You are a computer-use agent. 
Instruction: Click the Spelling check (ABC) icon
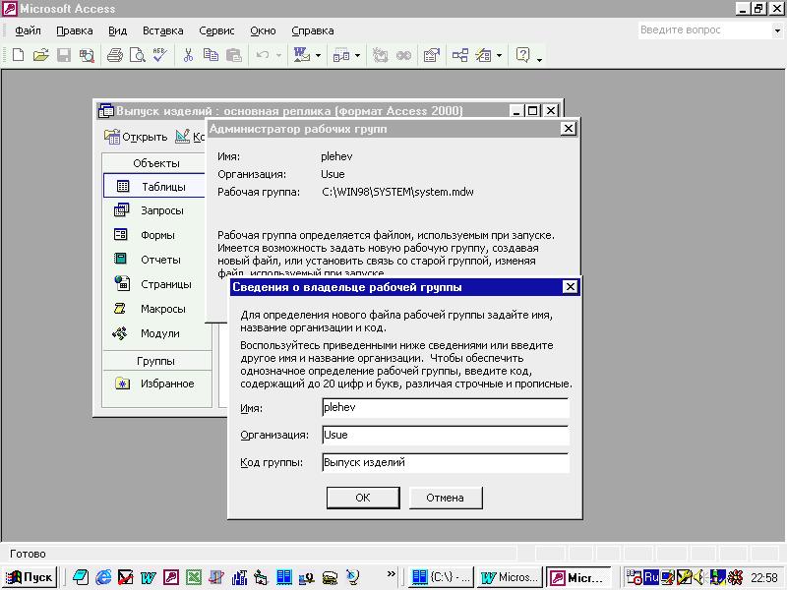(x=160, y=55)
